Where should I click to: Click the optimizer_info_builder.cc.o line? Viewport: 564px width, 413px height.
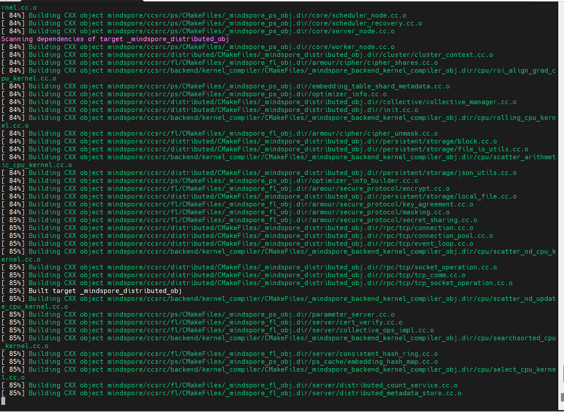pyautogui.click(x=210, y=181)
